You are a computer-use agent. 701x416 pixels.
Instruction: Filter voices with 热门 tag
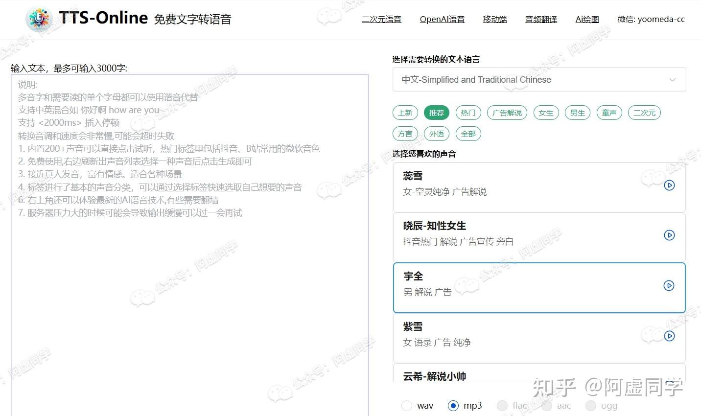(x=468, y=113)
